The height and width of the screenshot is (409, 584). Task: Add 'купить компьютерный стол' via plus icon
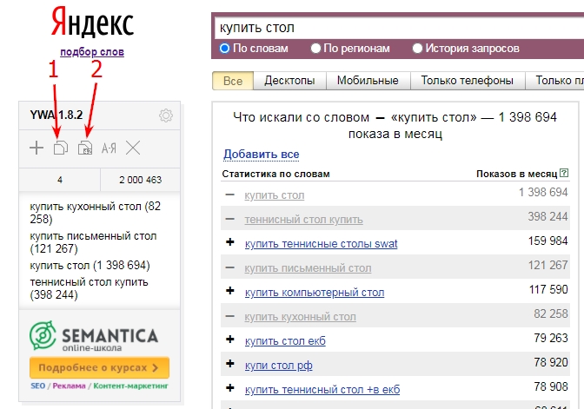(x=230, y=291)
